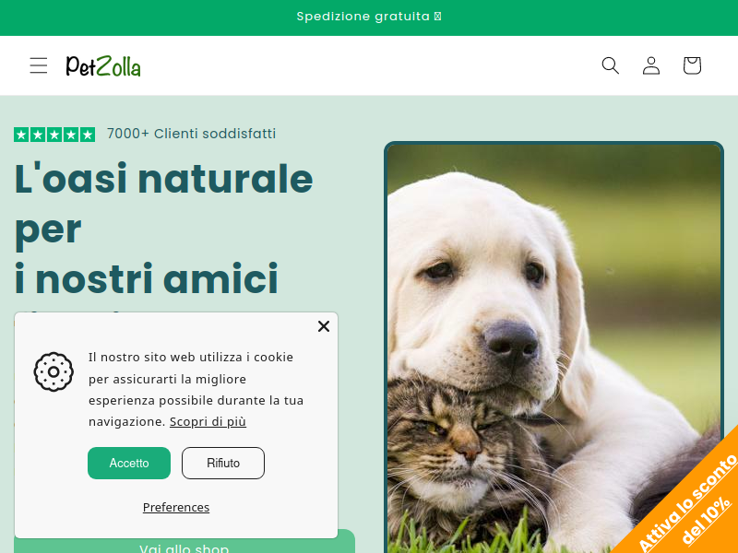Accept cookies with Accetto button

129,464
